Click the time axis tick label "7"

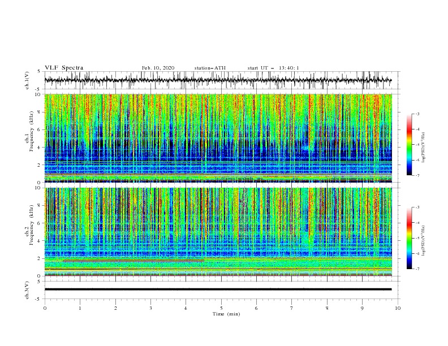292,308
